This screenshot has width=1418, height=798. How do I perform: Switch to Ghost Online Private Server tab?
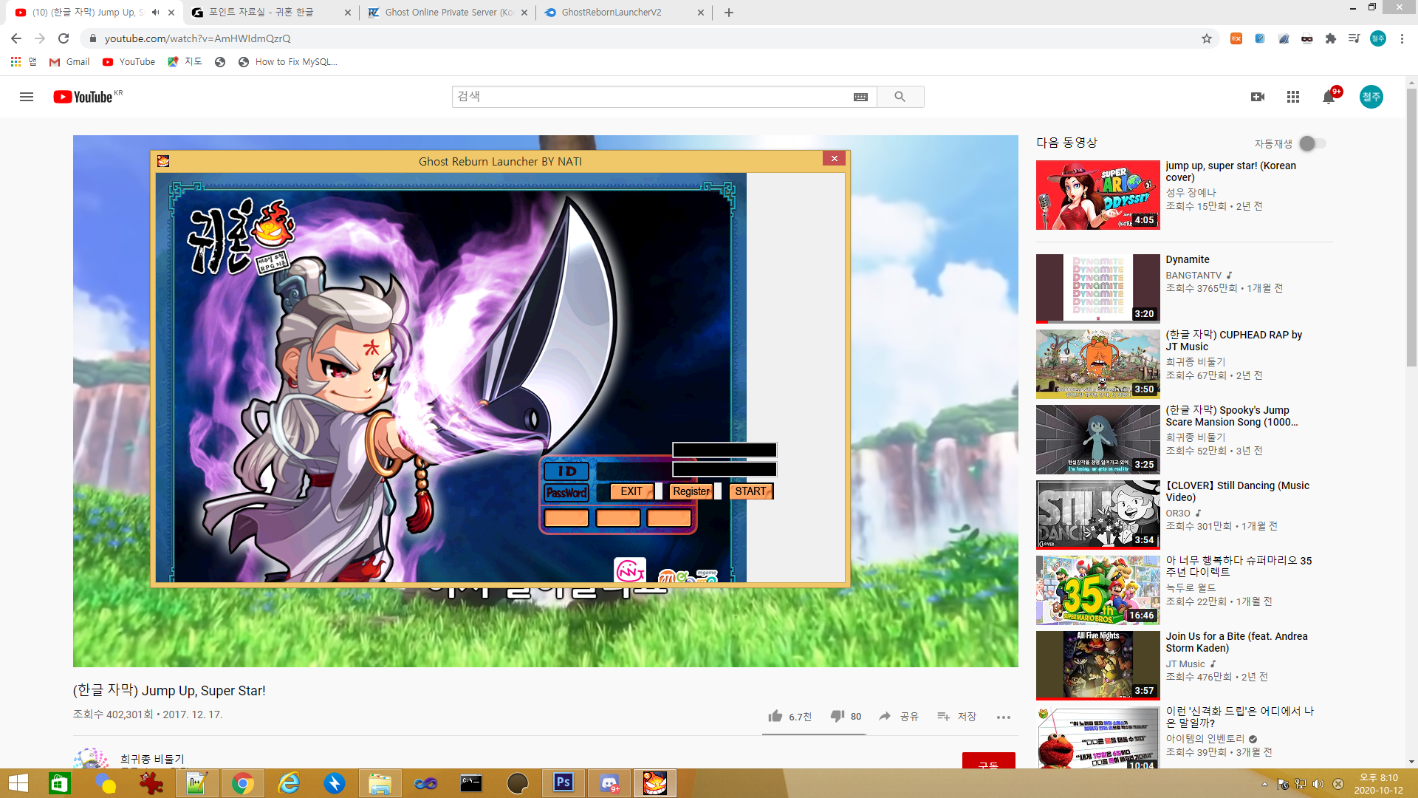point(448,13)
